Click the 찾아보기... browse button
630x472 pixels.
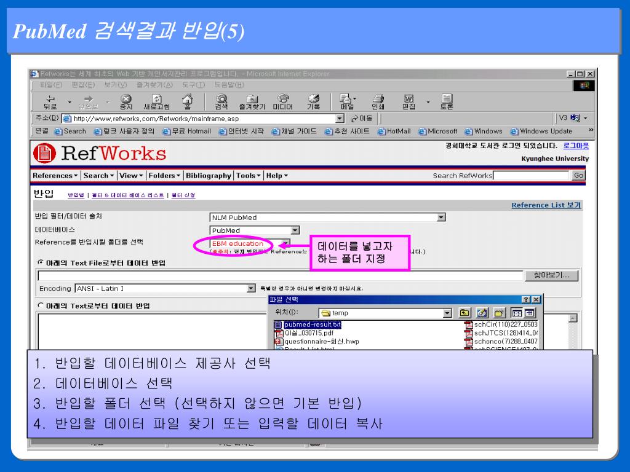point(551,275)
